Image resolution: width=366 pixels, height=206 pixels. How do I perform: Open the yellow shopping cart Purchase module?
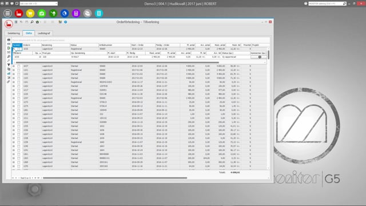click(30, 13)
